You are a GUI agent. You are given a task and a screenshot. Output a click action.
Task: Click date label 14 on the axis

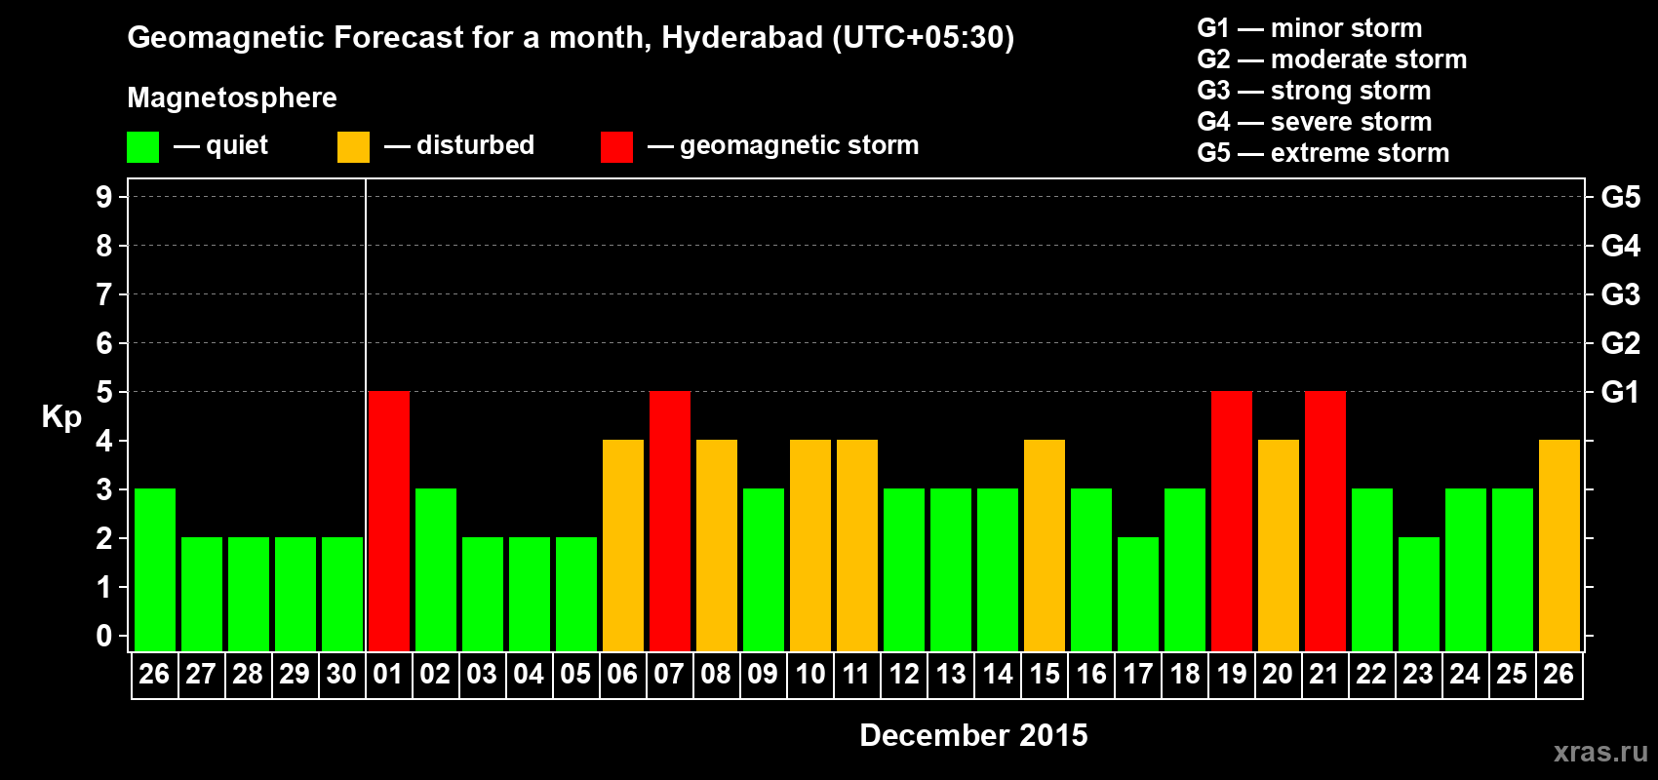coord(997,675)
